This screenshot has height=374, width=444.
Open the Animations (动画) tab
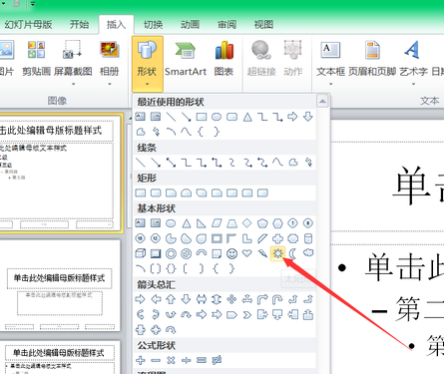click(190, 24)
